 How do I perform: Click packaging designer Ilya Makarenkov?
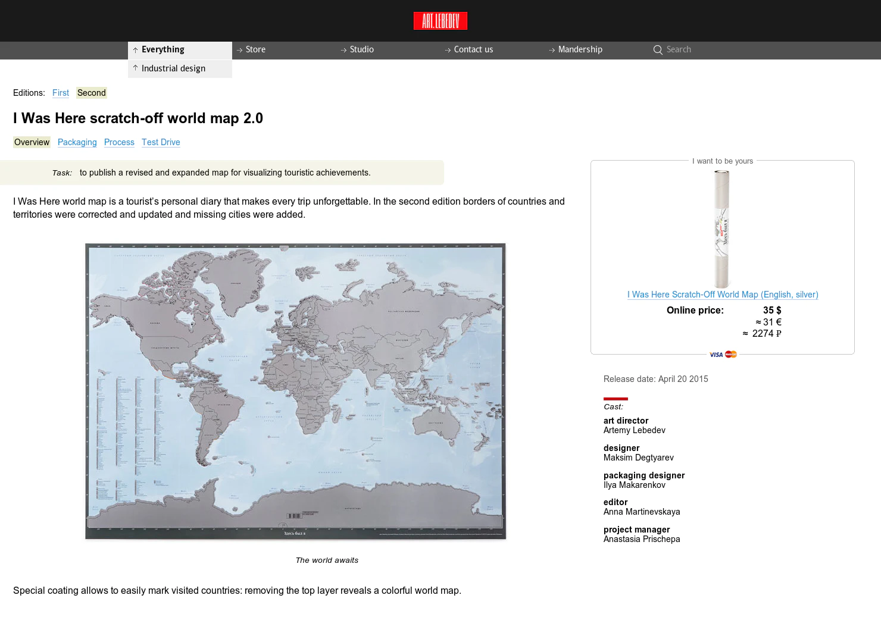(x=635, y=485)
